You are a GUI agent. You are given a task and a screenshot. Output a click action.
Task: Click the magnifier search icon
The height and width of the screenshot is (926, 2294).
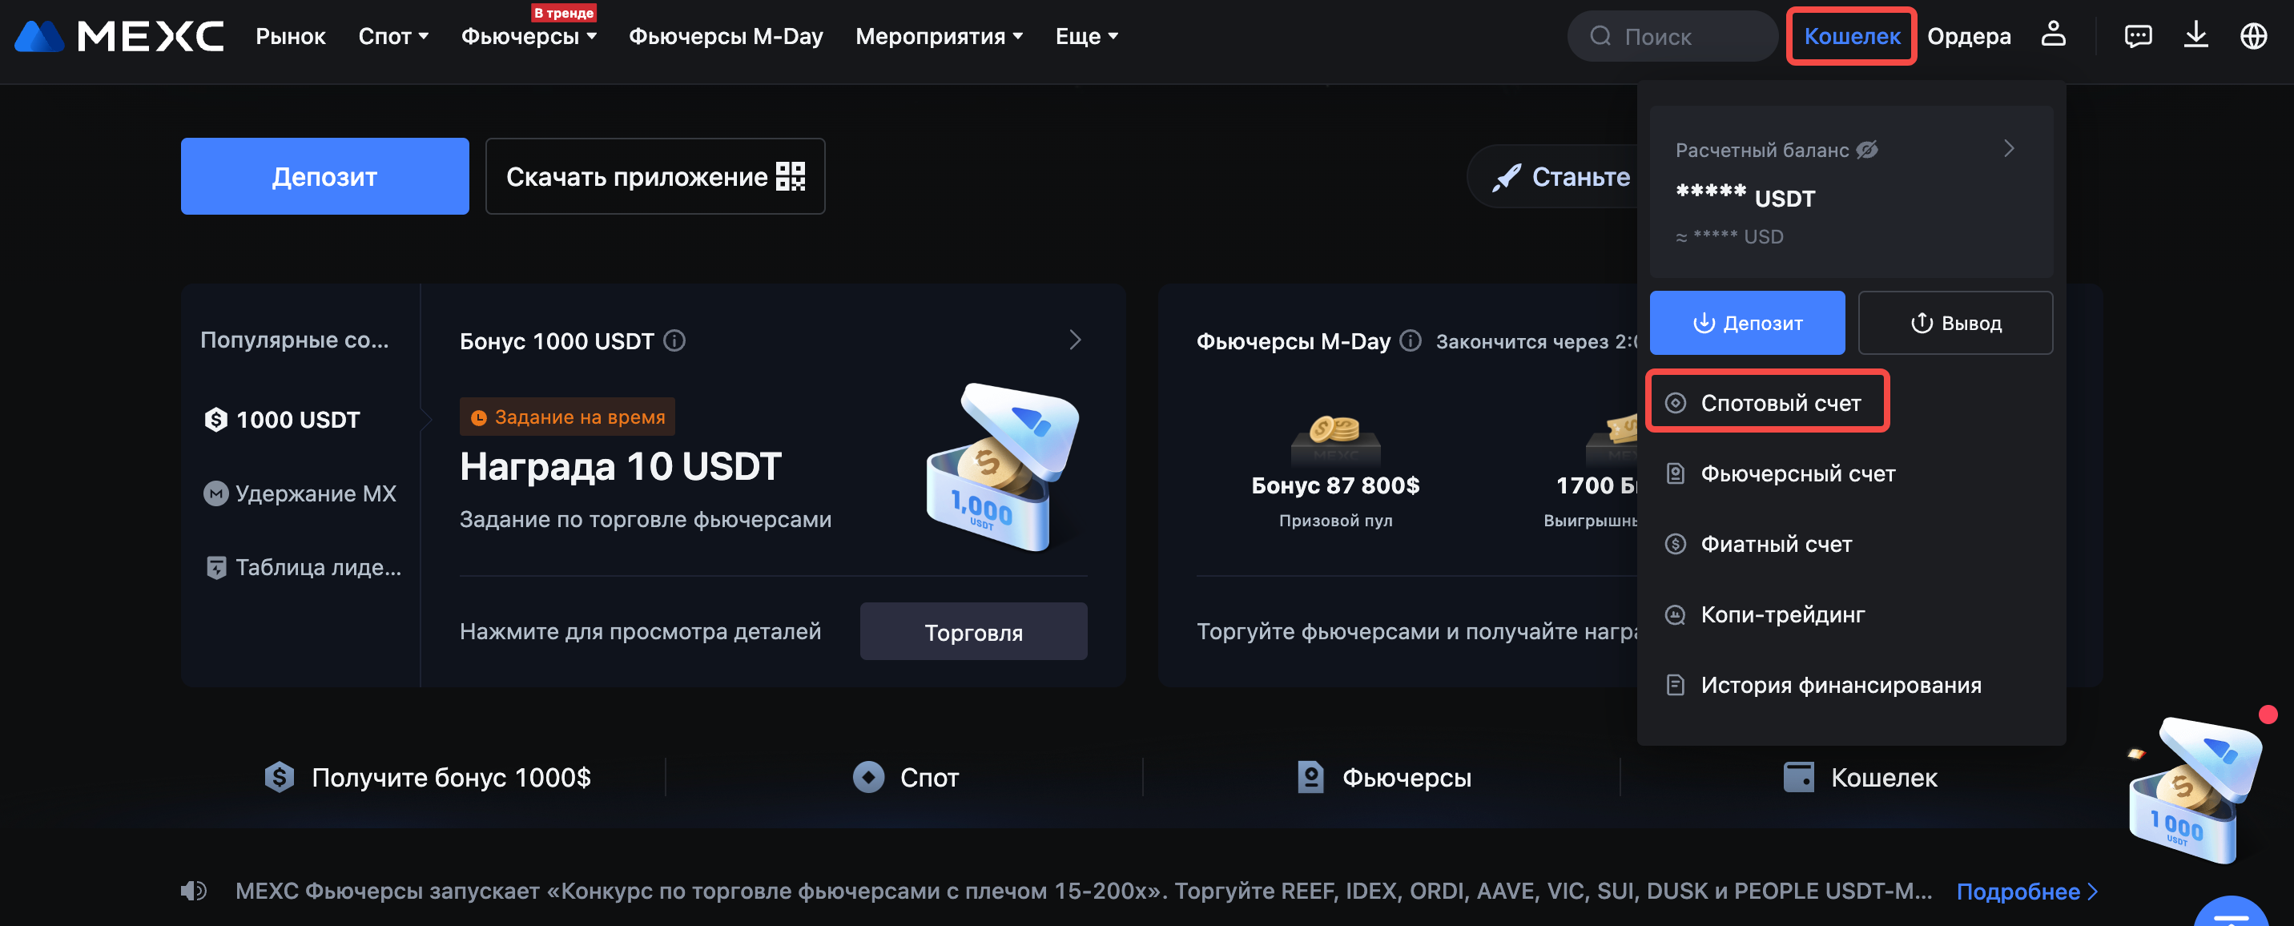coord(1600,37)
